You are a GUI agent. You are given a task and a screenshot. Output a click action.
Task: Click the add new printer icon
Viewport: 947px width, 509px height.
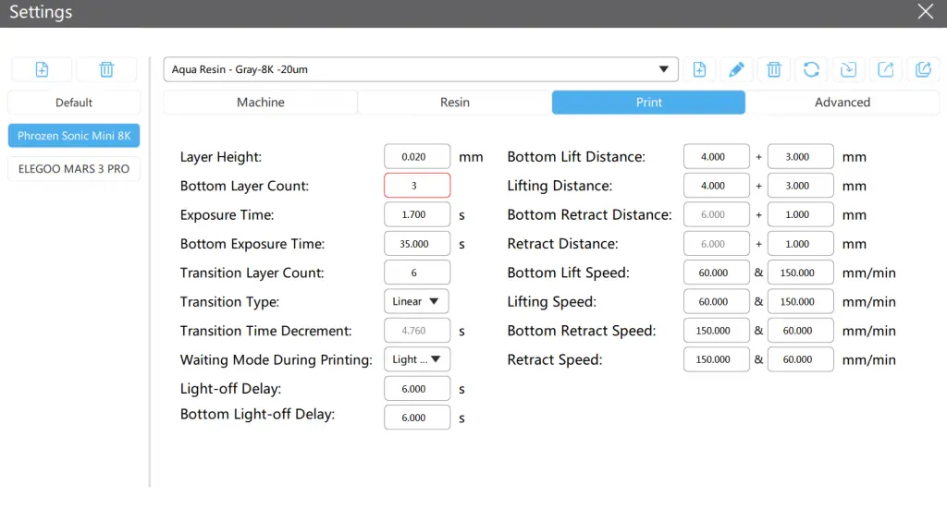pyautogui.click(x=42, y=69)
